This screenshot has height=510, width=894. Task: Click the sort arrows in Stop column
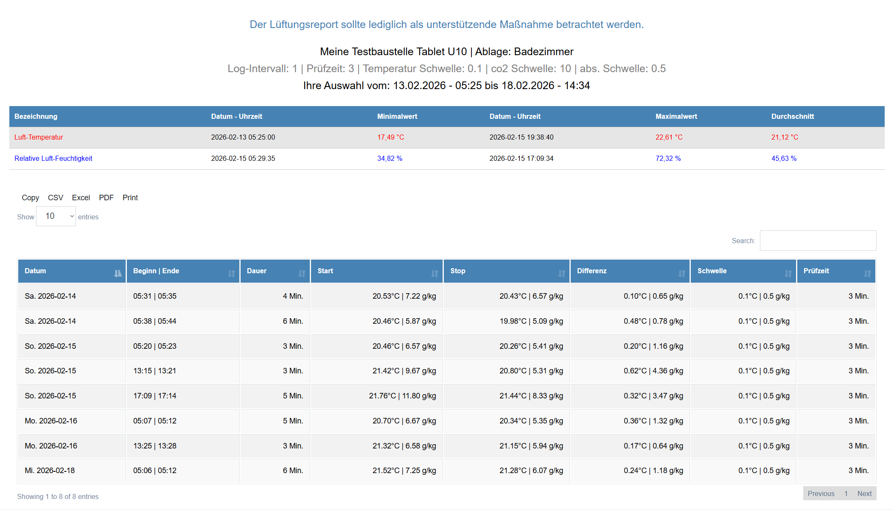561,274
